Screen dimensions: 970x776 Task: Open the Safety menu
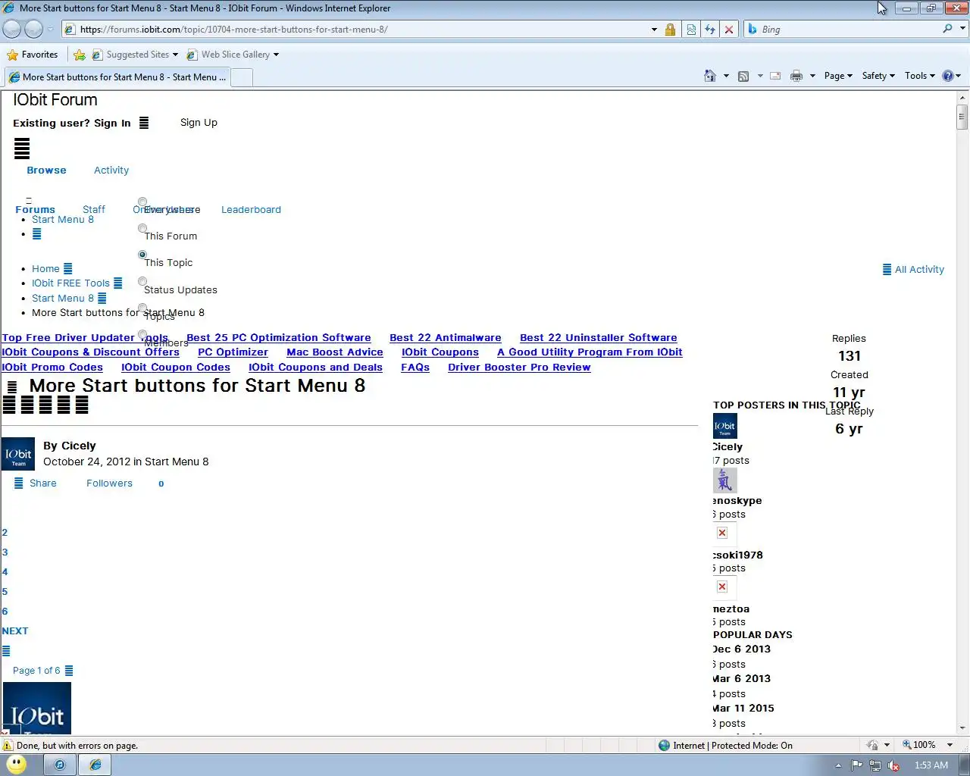[x=878, y=76]
